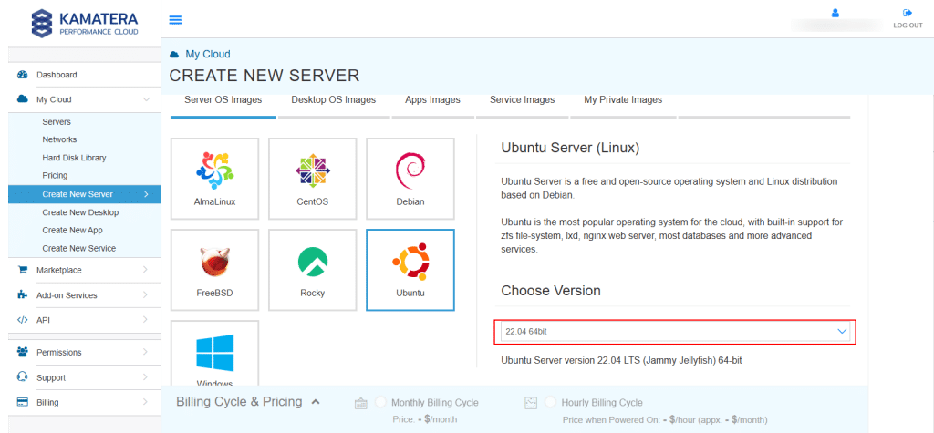Viewport: 934px width, 433px height.
Task: Click the Permissions people icon
Action: (x=23, y=352)
